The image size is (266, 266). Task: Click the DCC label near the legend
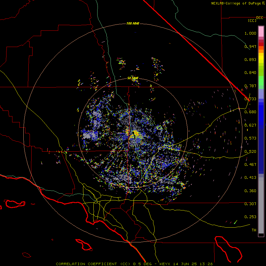pos(259,18)
